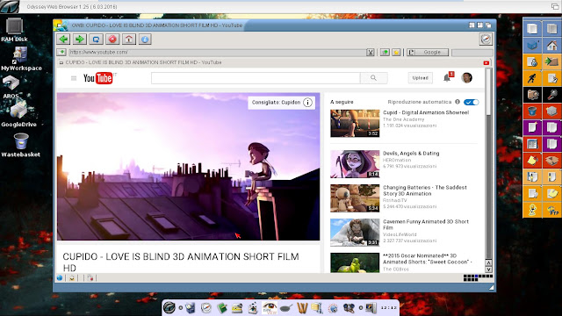
Task: Click the Upload button
Action: tap(420, 78)
